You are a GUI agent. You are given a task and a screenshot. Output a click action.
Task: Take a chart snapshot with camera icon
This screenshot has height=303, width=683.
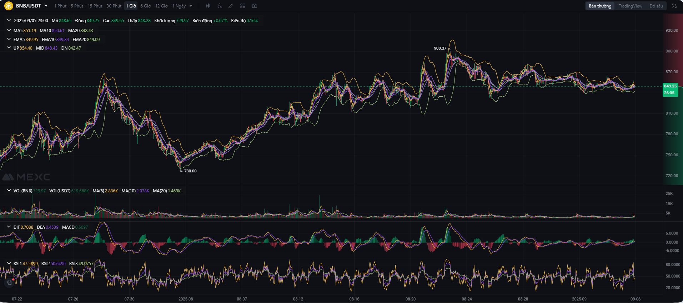tap(254, 6)
